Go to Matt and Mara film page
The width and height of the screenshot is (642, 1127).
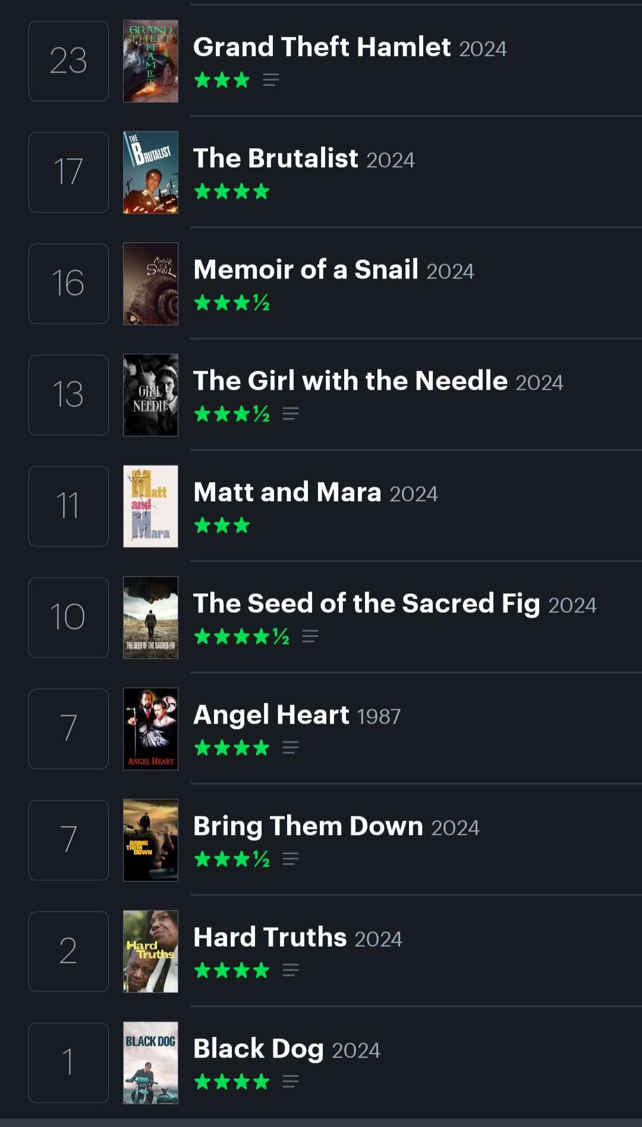click(x=287, y=492)
